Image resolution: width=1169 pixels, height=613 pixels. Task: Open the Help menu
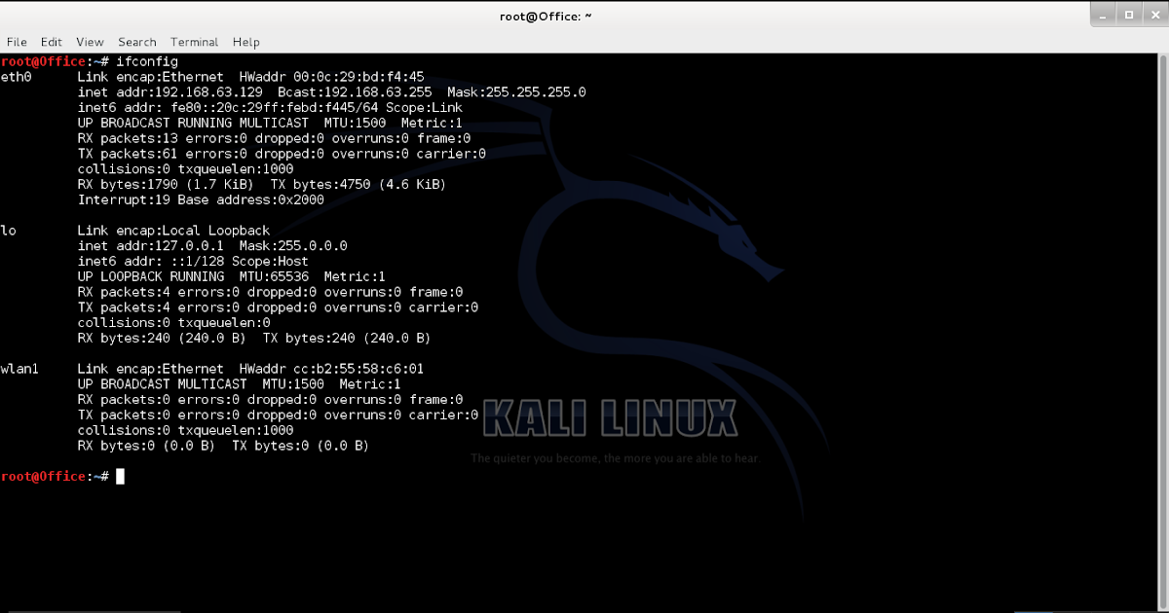coord(246,42)
